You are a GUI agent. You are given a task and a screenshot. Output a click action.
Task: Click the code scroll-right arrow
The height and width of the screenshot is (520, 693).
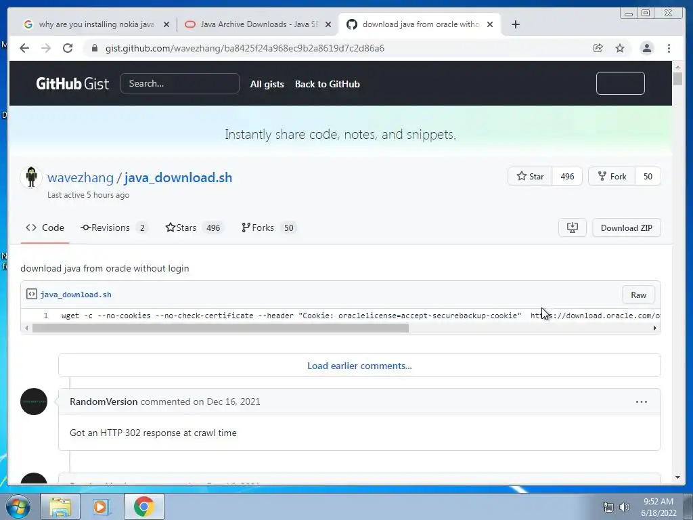(x=654, y=328)
